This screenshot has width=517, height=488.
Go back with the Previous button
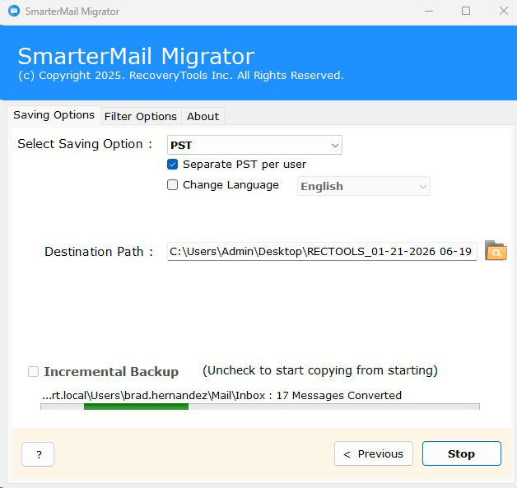[x=374, y=453]
